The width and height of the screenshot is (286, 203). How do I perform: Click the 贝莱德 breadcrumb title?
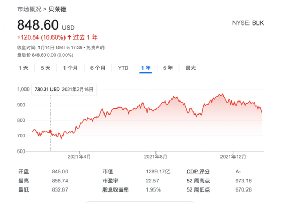[57, 9]
